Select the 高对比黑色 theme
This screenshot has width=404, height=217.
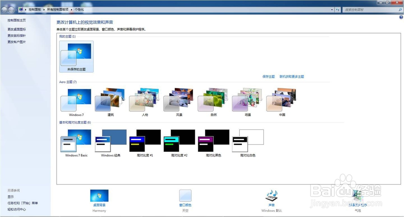[213, 143]
